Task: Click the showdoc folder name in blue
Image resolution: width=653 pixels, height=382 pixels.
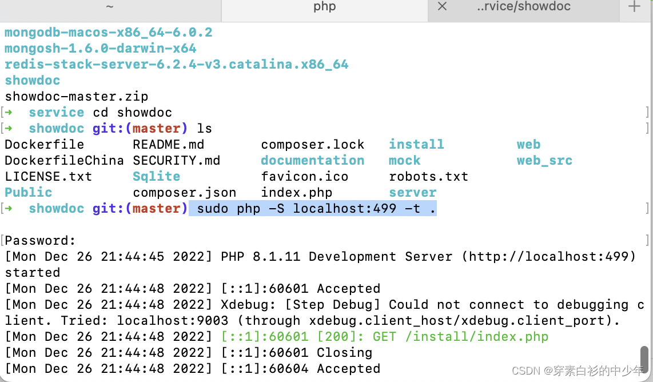Action: point(32,80)
